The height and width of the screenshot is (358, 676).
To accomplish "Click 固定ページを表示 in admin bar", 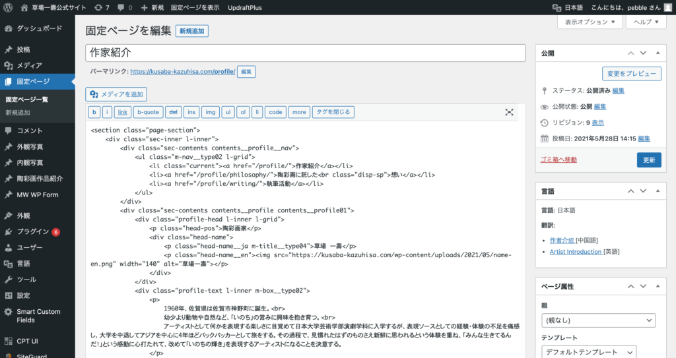I will point(195,8).
